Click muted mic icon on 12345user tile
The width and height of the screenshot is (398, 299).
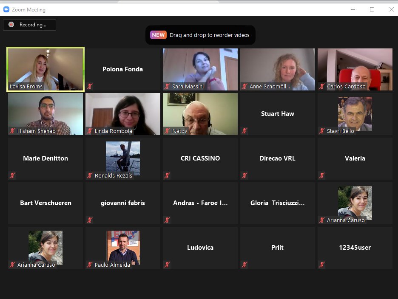[x=322, y=265]
